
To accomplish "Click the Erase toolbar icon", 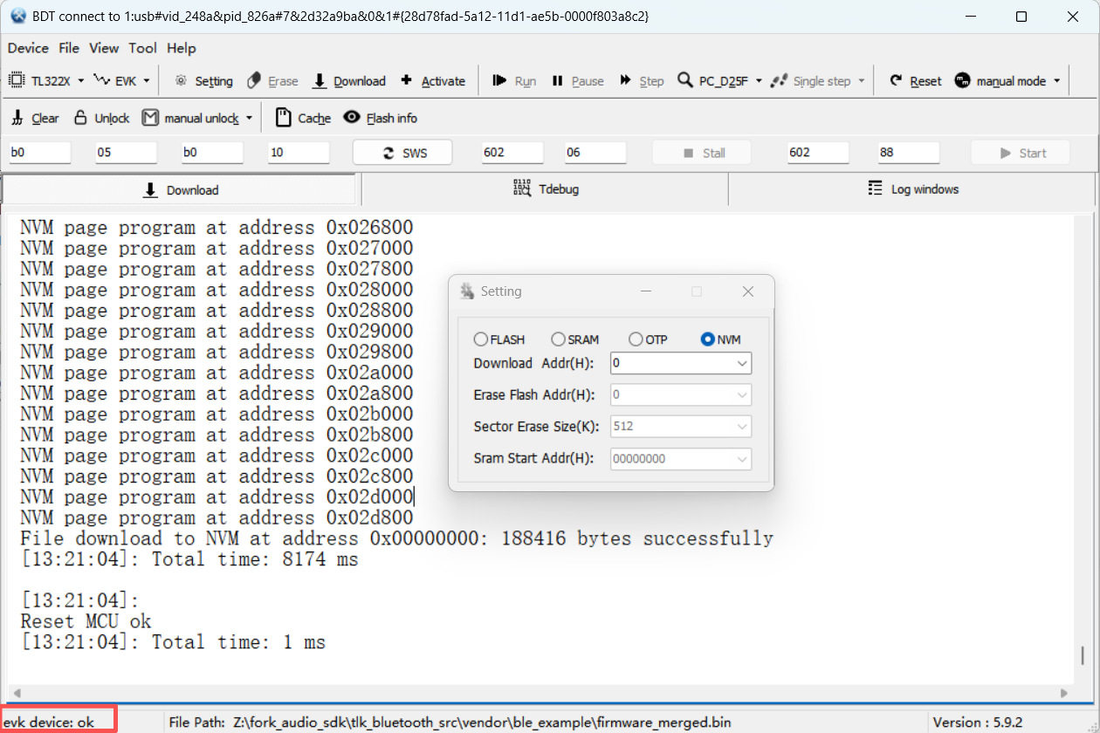I will 254,81.
